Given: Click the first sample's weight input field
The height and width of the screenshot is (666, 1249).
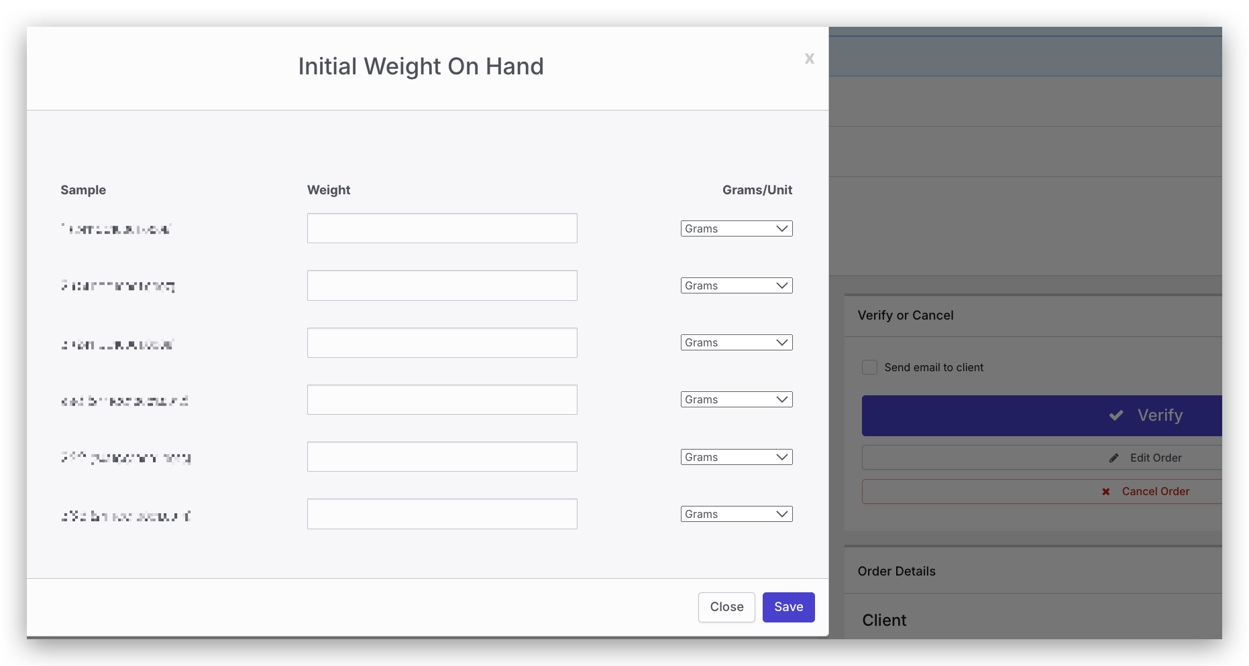Looking at the screenshot, I should (x=442, y=228).
